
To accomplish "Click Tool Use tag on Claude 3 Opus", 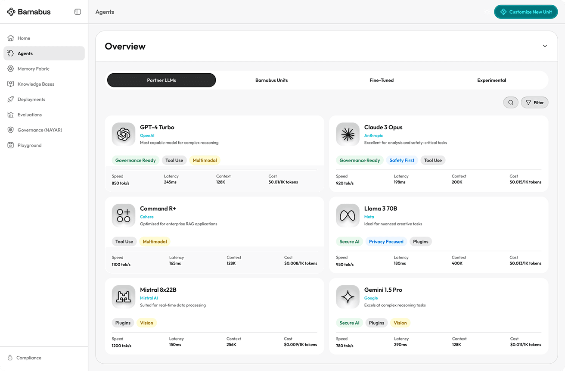I will pos(433,160).
